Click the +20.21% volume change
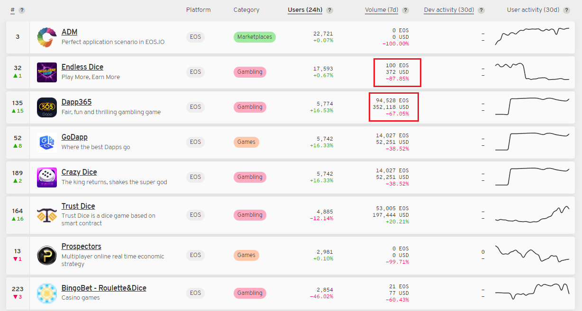The height and width of the screenshot is (311, 582). tap(397, 222)
